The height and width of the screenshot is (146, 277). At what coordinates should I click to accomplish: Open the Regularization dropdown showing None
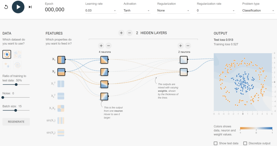point(173,10)
